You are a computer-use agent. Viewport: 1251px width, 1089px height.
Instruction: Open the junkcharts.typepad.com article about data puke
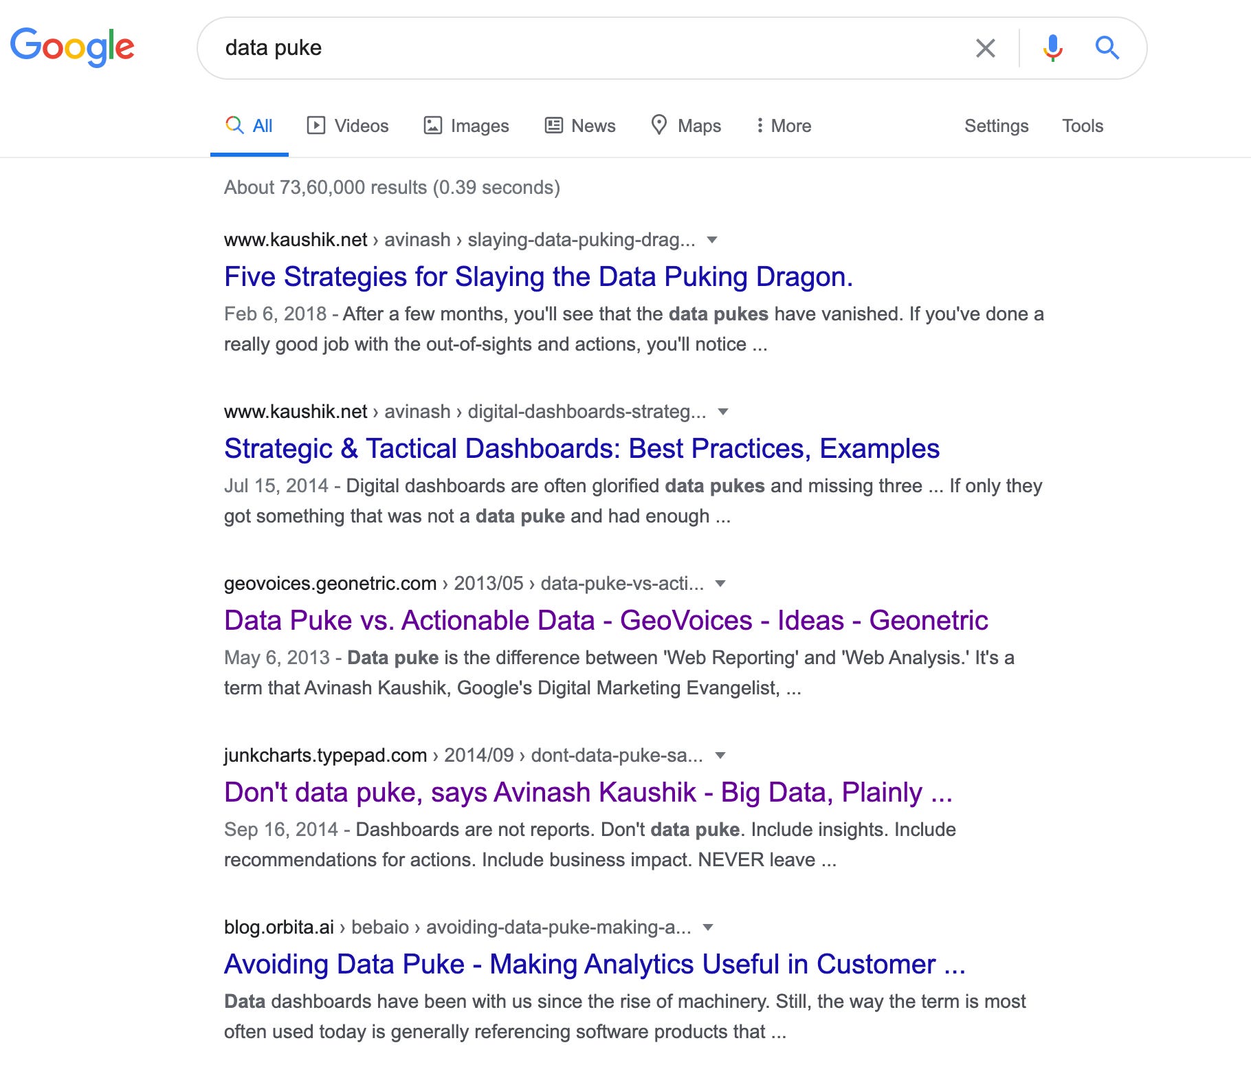(x=588, y=792)
